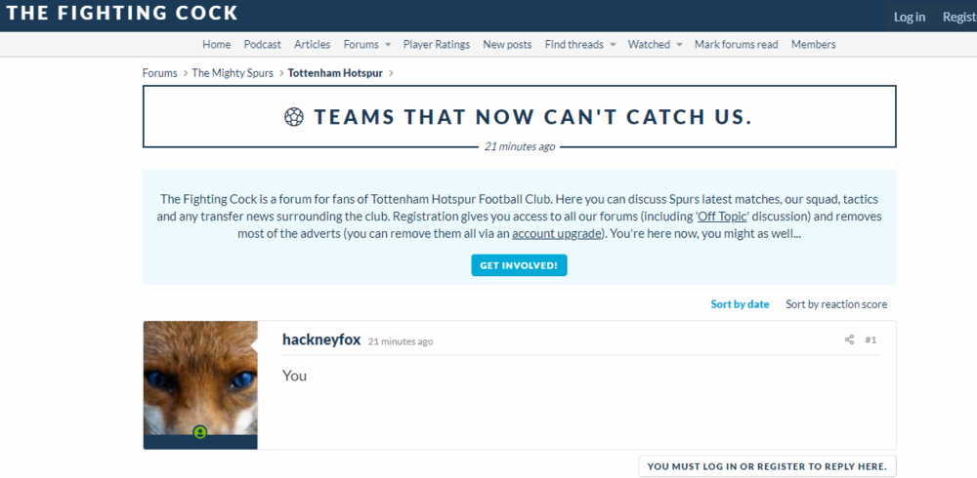Follow the account upgrade link

(x=557, y=235)
